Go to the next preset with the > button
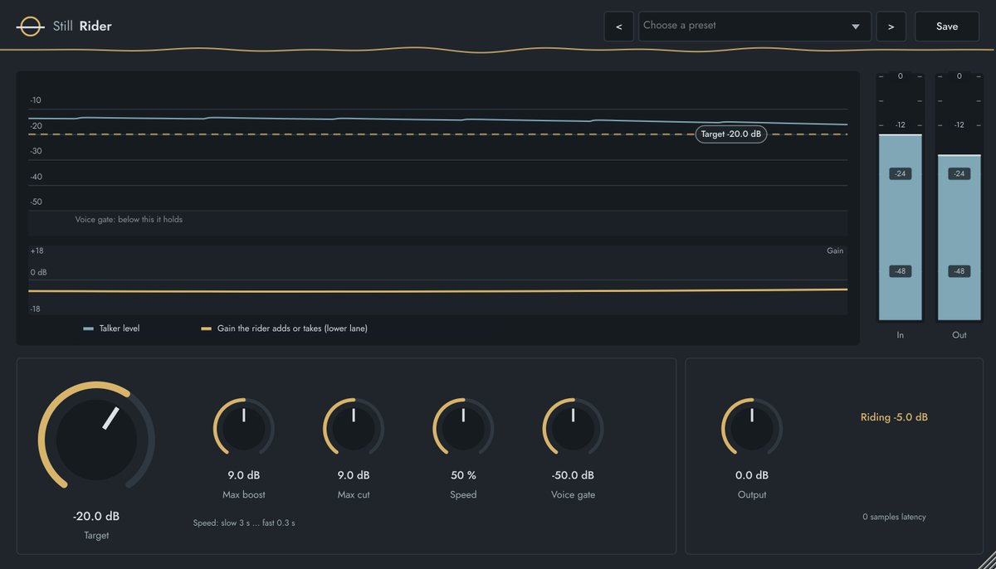Viewport: 996px width, 569px height. tap(891, 27)
